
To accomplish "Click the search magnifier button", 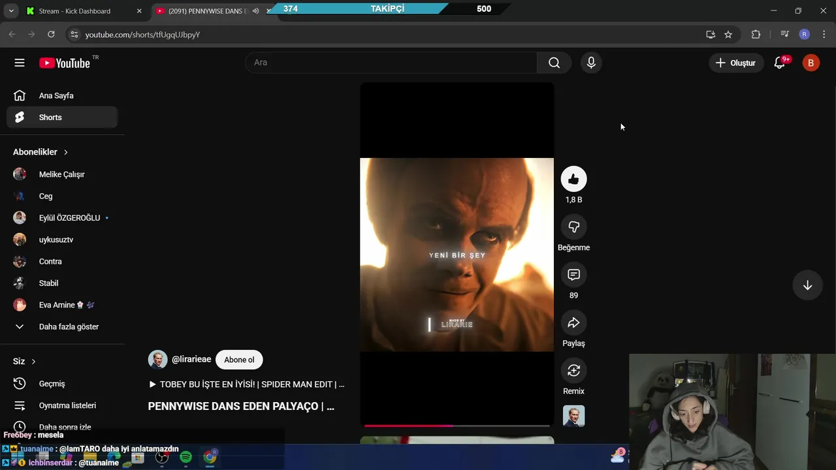I will tap(554, 63).
